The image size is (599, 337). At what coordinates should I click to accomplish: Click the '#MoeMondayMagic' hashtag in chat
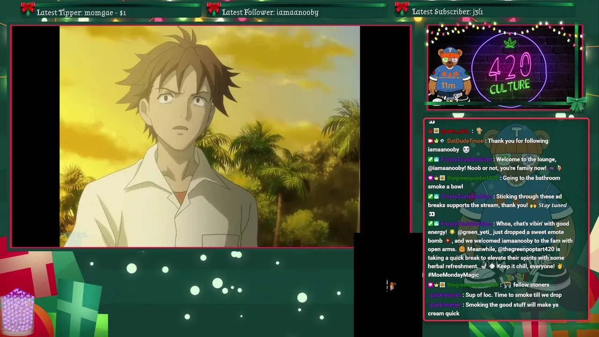pos(453,275)
